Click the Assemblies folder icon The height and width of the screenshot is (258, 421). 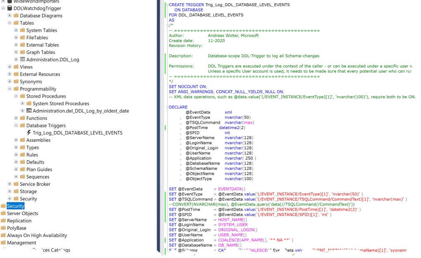pyautogui.click(x=23, y=140)
